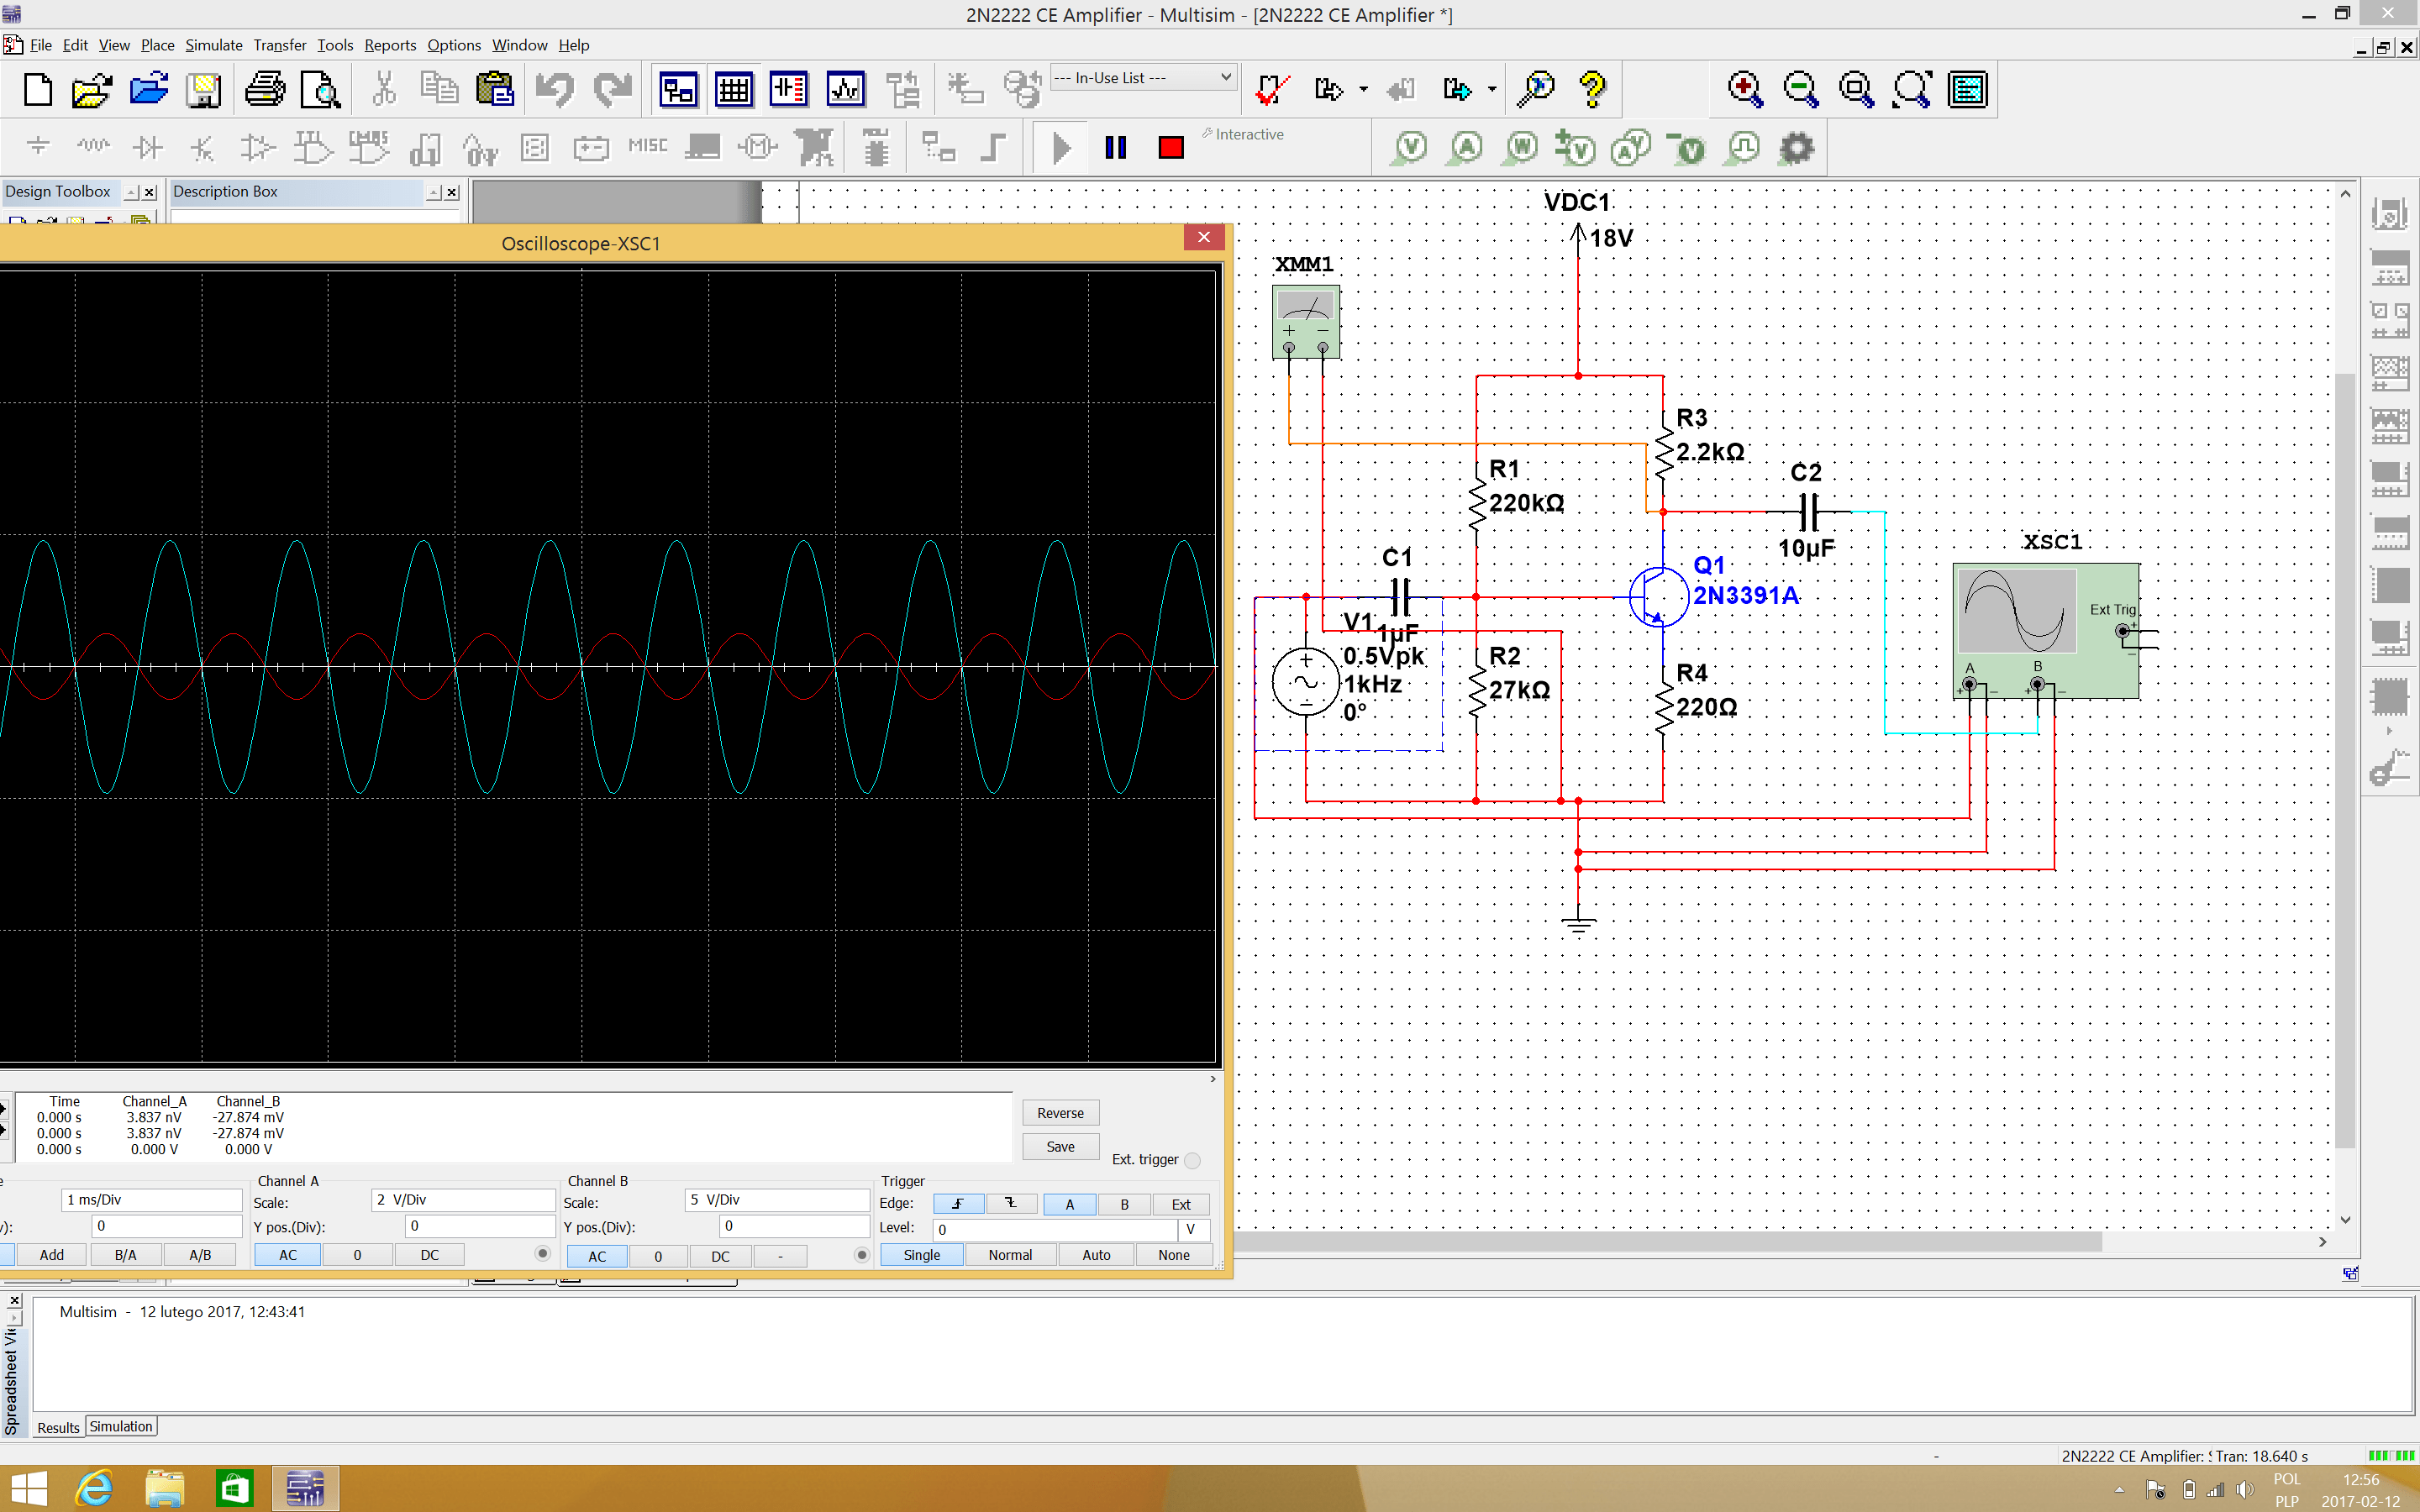Pause the running simulation

click(x=1116, y=148)
